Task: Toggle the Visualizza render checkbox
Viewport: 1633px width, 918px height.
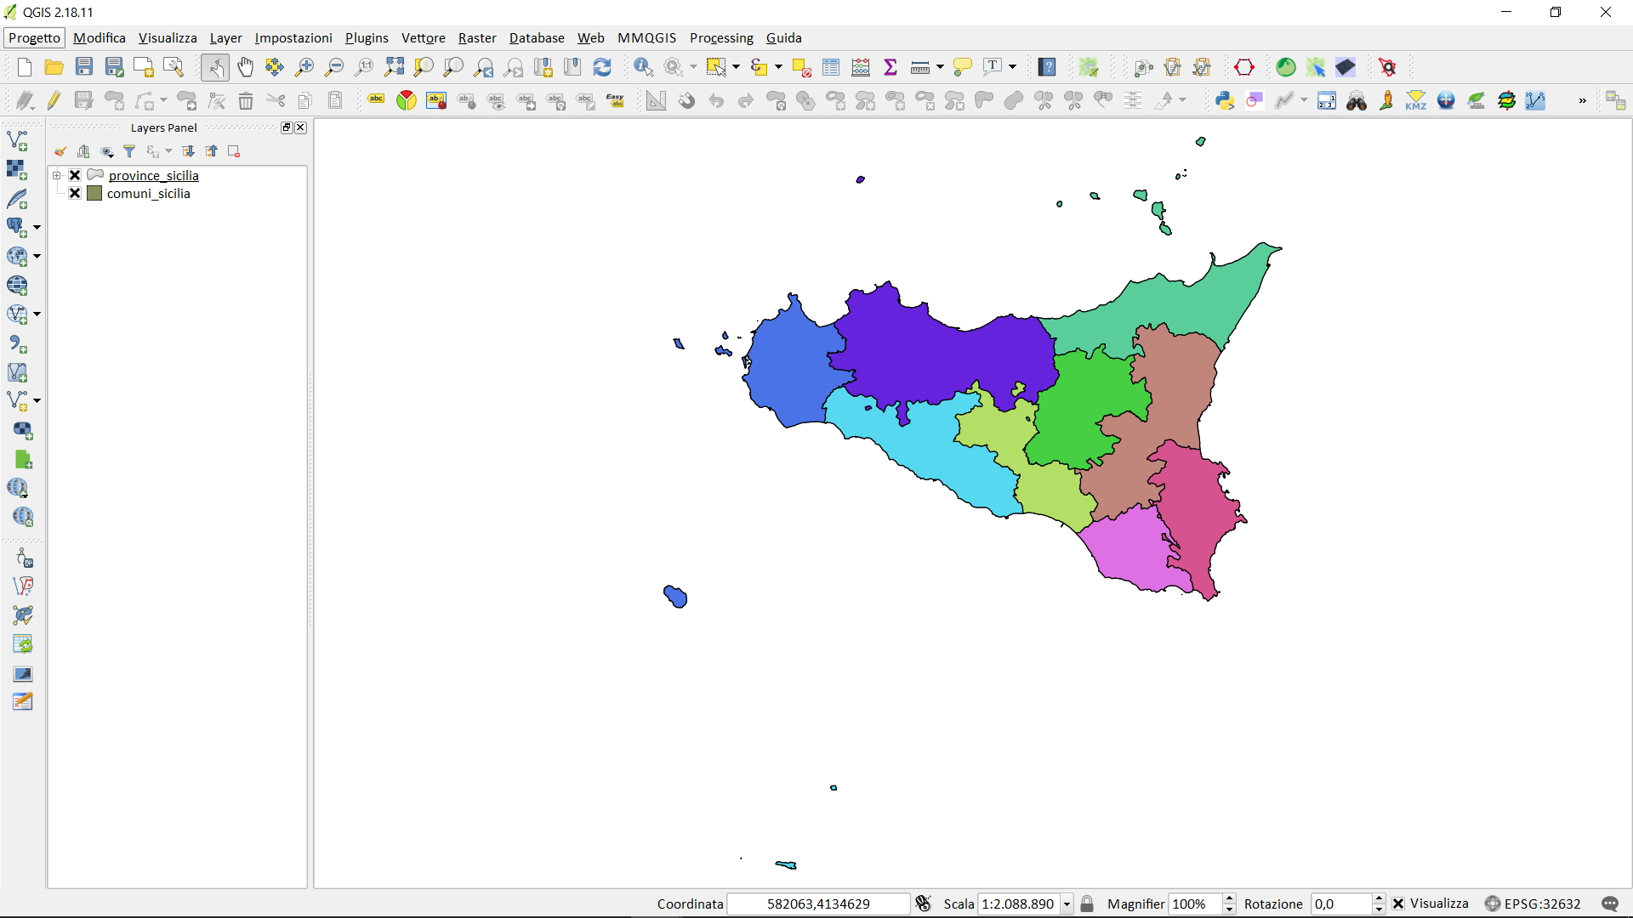Action: [1398, 904]
